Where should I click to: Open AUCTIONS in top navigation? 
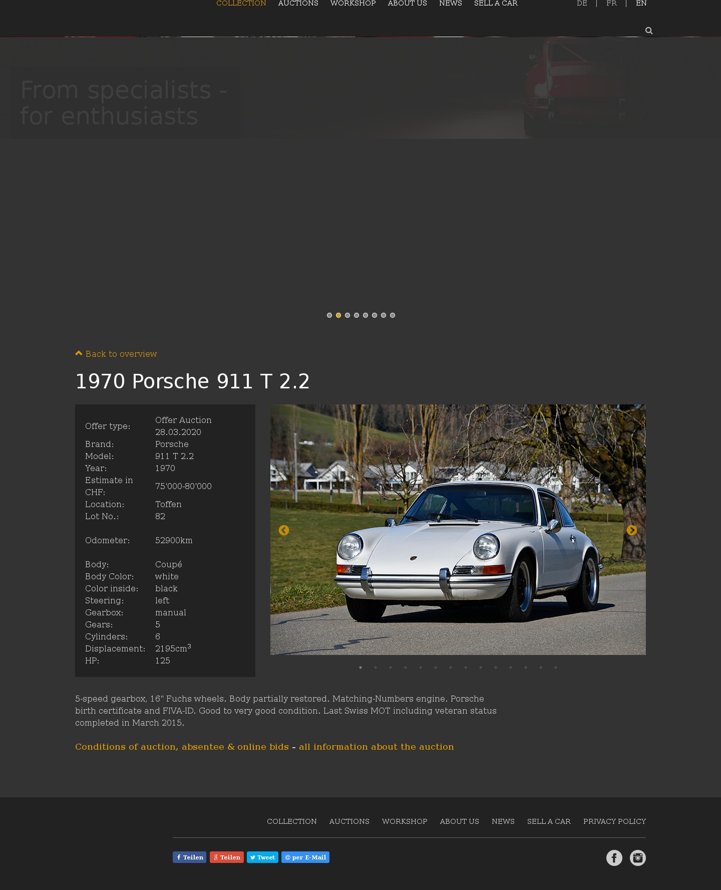click(298, 4)
